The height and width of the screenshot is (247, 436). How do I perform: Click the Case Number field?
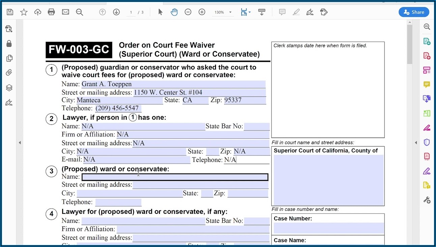tap(328, 228)
